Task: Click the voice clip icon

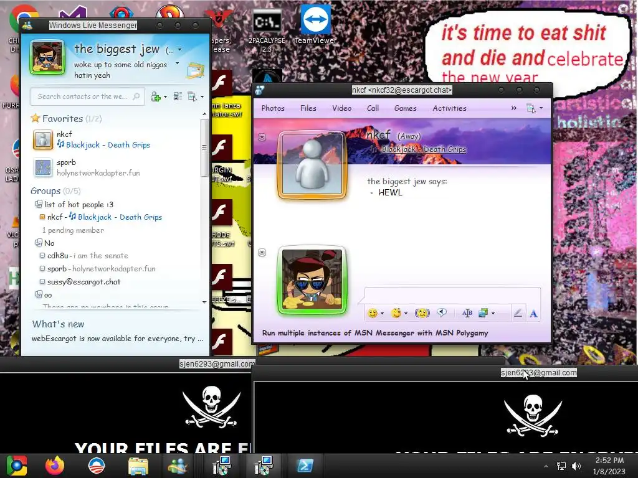Action: click(442, 312)
